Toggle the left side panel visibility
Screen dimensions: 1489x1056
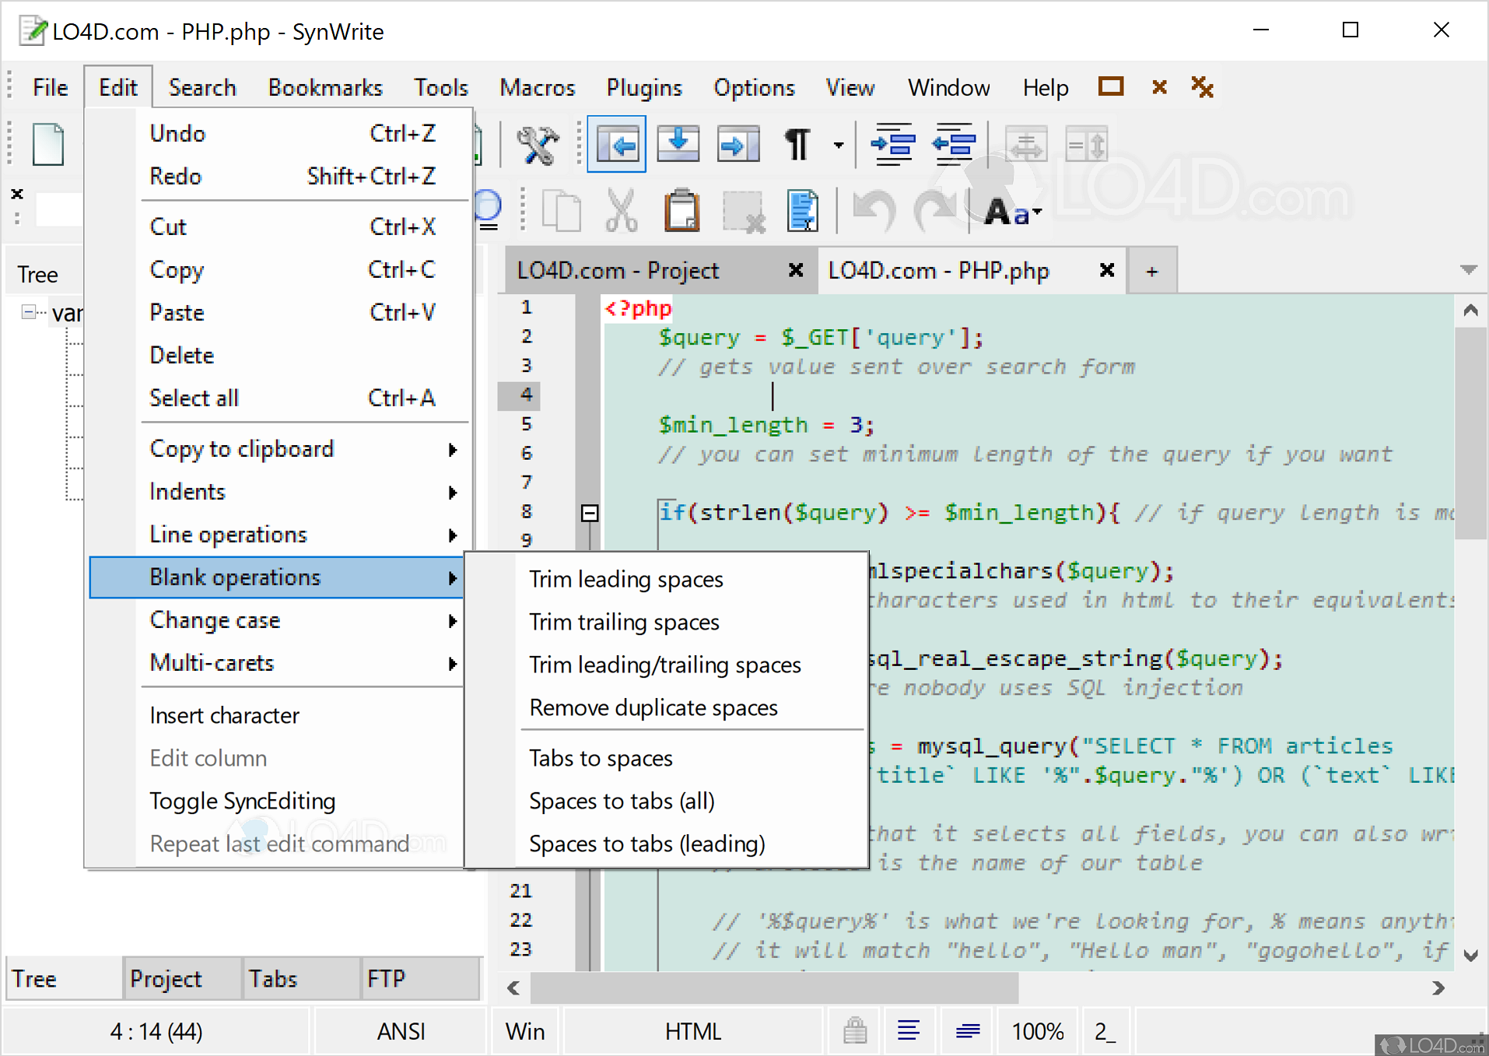pos(616,144)
